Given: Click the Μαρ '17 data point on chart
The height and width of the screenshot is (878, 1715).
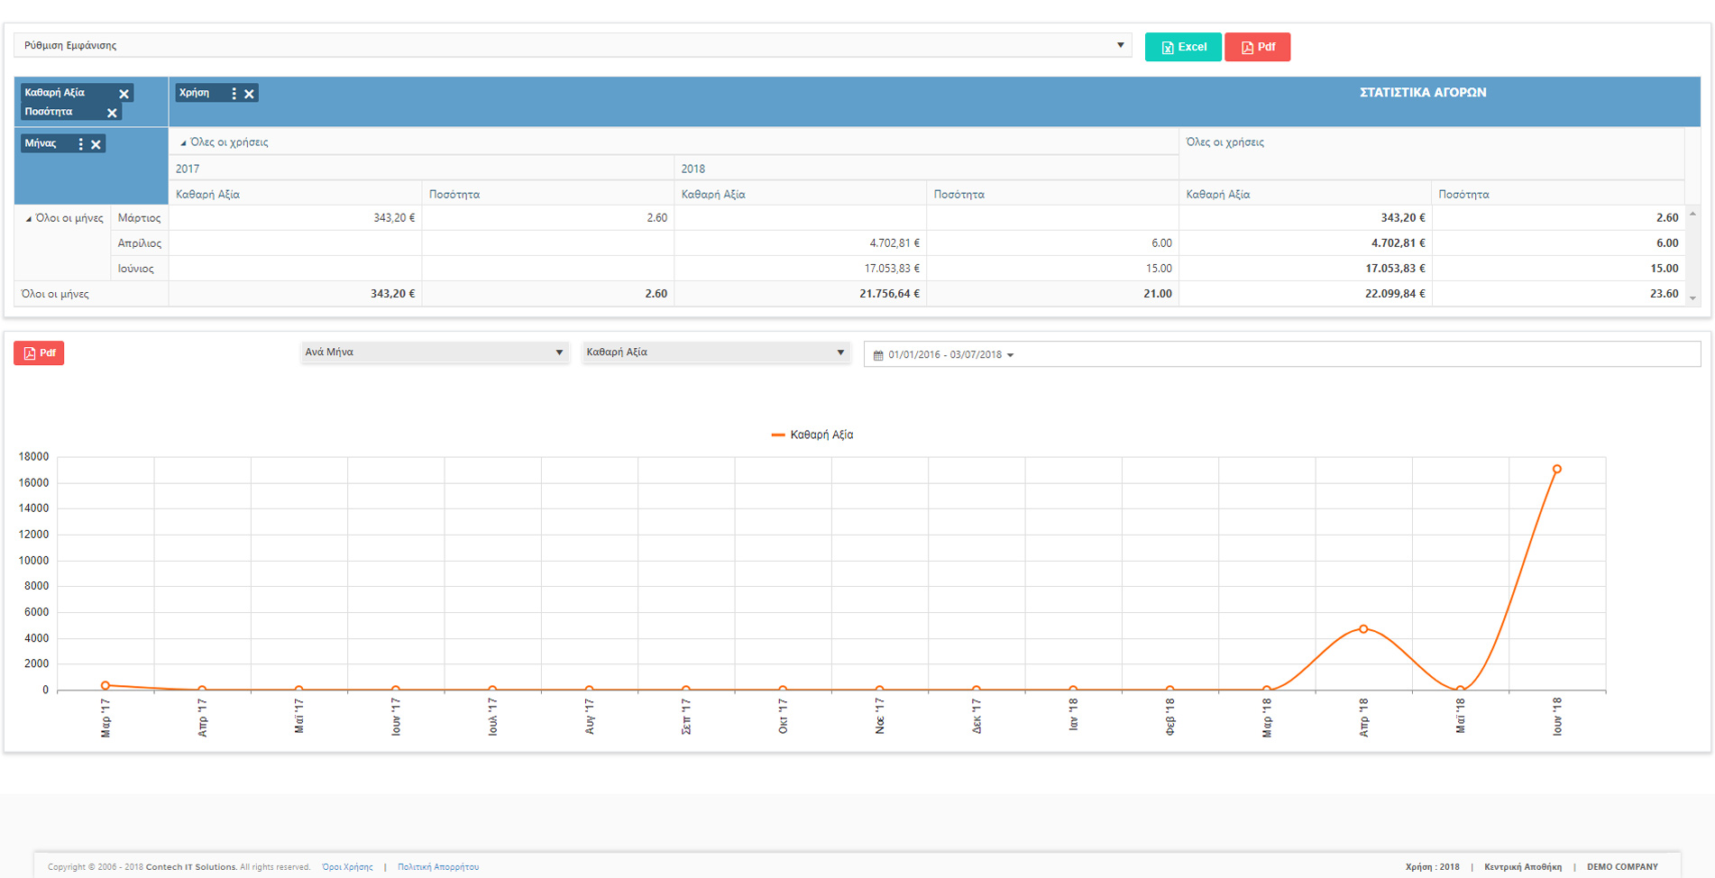Looking at the screenshot, I should [x=105, y=685].
